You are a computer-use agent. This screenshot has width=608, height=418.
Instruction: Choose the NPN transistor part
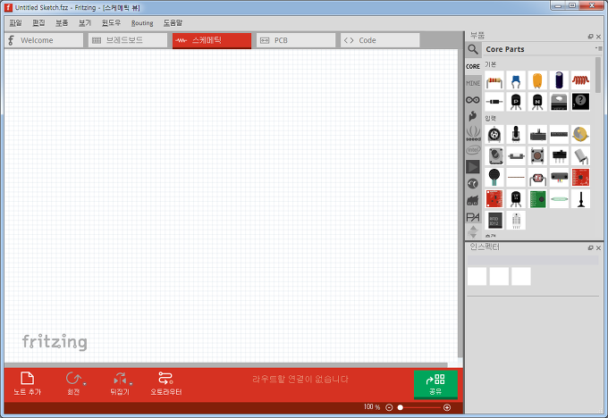click(537, 102)
